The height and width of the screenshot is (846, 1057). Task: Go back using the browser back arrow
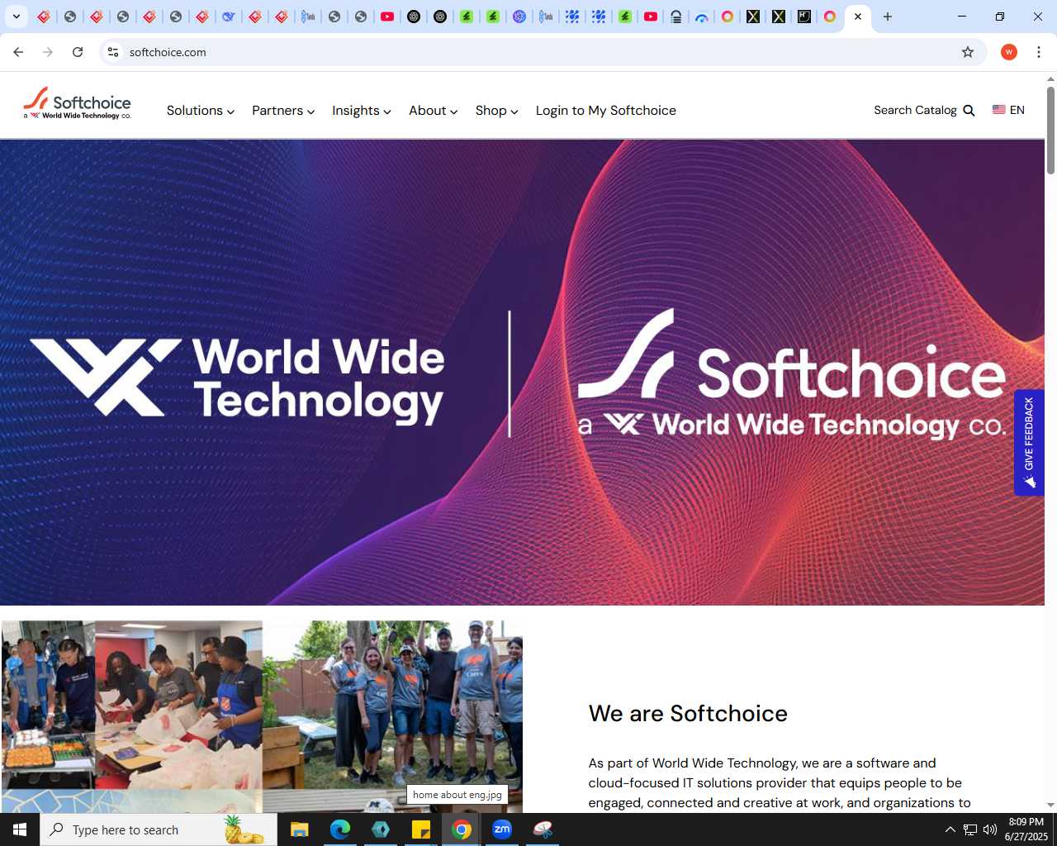18,52
